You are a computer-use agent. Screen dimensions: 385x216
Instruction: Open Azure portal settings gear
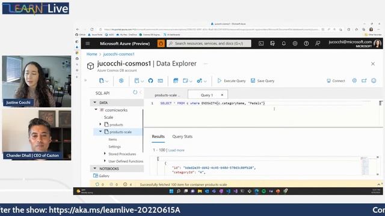pyautogui.click(x=295, y=44)
